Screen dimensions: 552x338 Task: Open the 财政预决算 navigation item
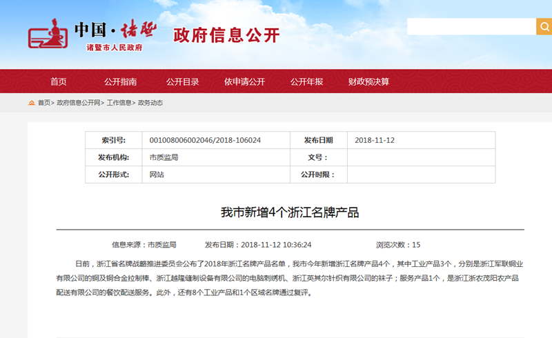[368, 81]
